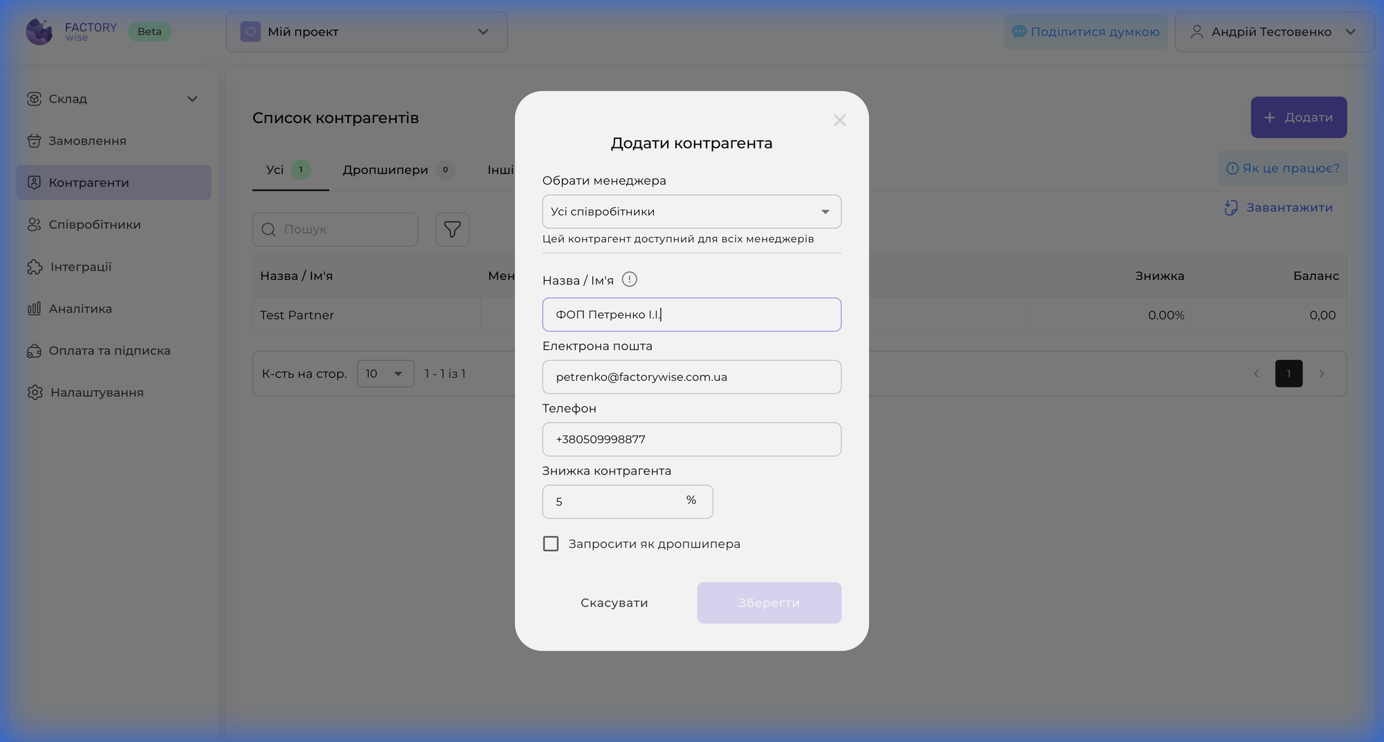
Task: Open the Обрати менеджера dropdown
Action: click(691, 212)
